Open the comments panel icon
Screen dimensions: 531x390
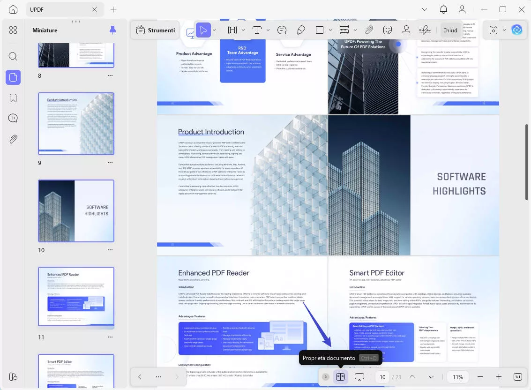13,118
